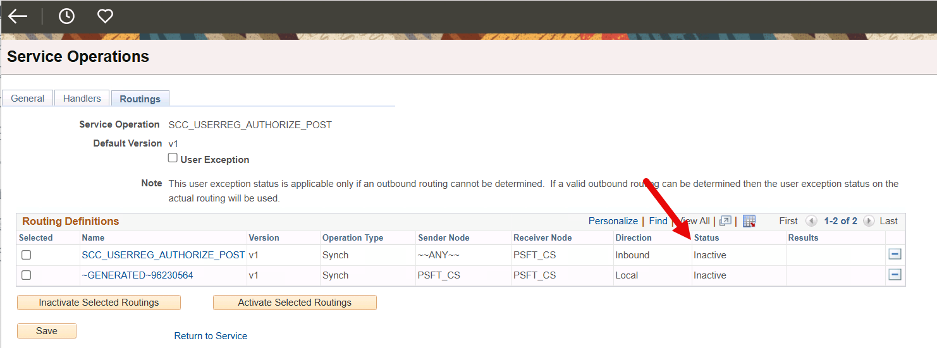937x348 pixels.
Task: Click download to spreadsheet grid icon
Action: click(749, 221)
